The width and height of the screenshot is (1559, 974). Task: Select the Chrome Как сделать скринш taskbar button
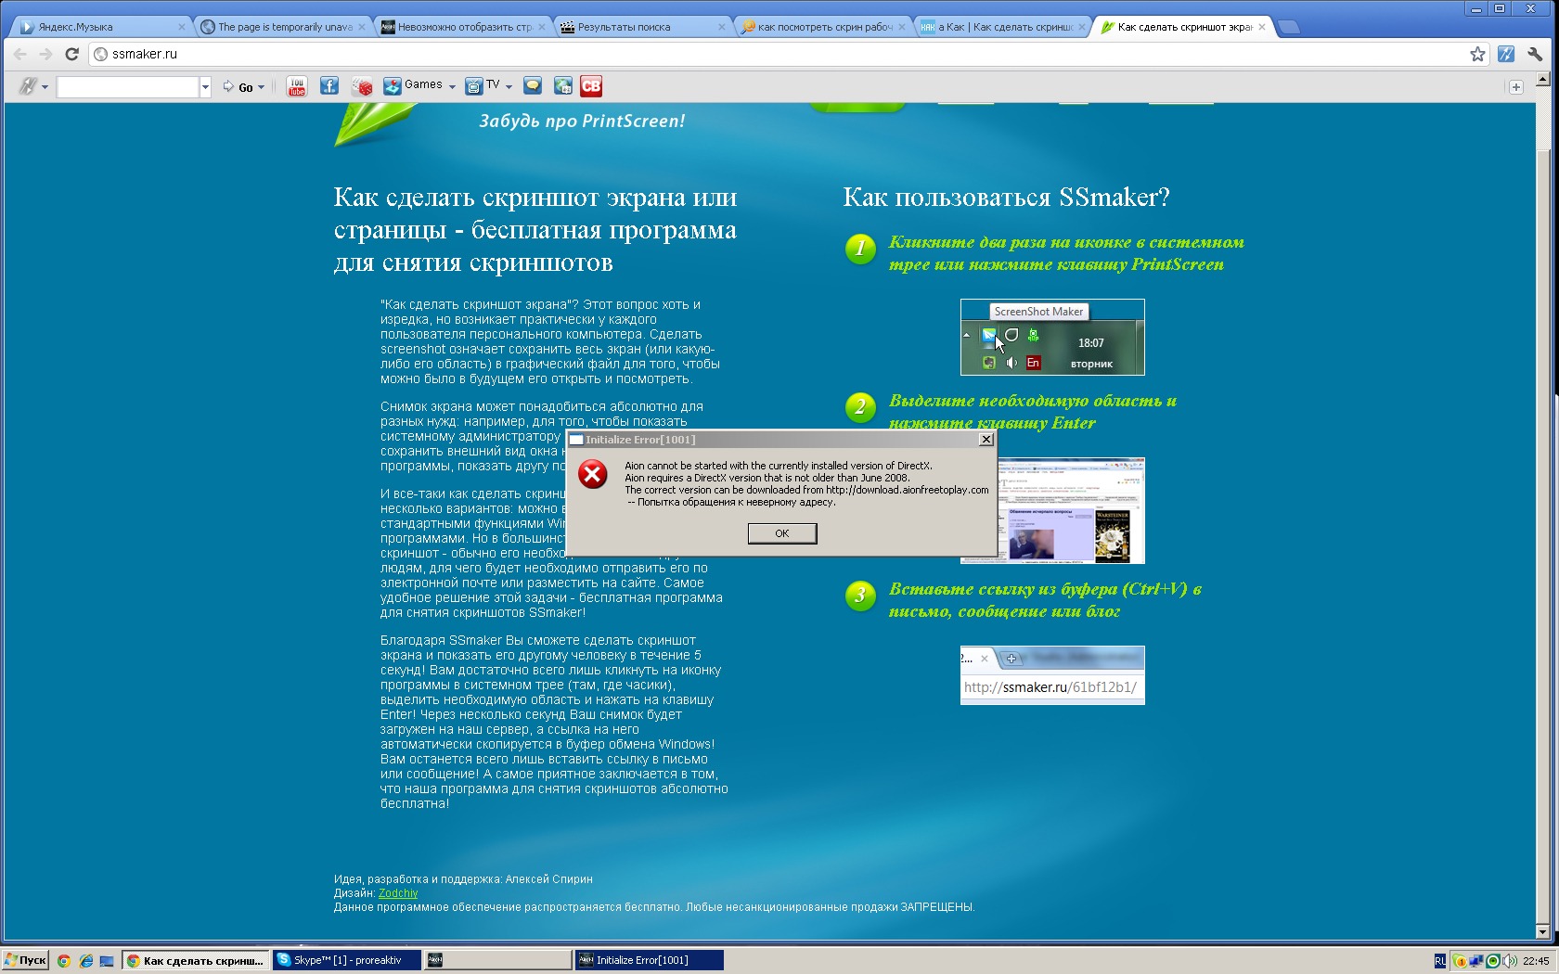pyautogui.click(x=196, y=960)
